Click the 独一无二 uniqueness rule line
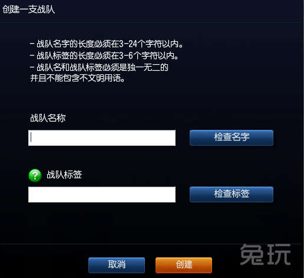The width and height of the screenshot is (304, 278). (x=99, y=67)
